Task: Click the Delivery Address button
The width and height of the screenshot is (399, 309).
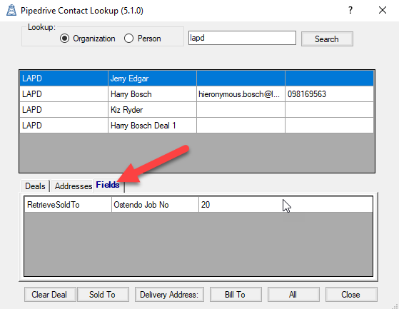Action: coord(169,295)
